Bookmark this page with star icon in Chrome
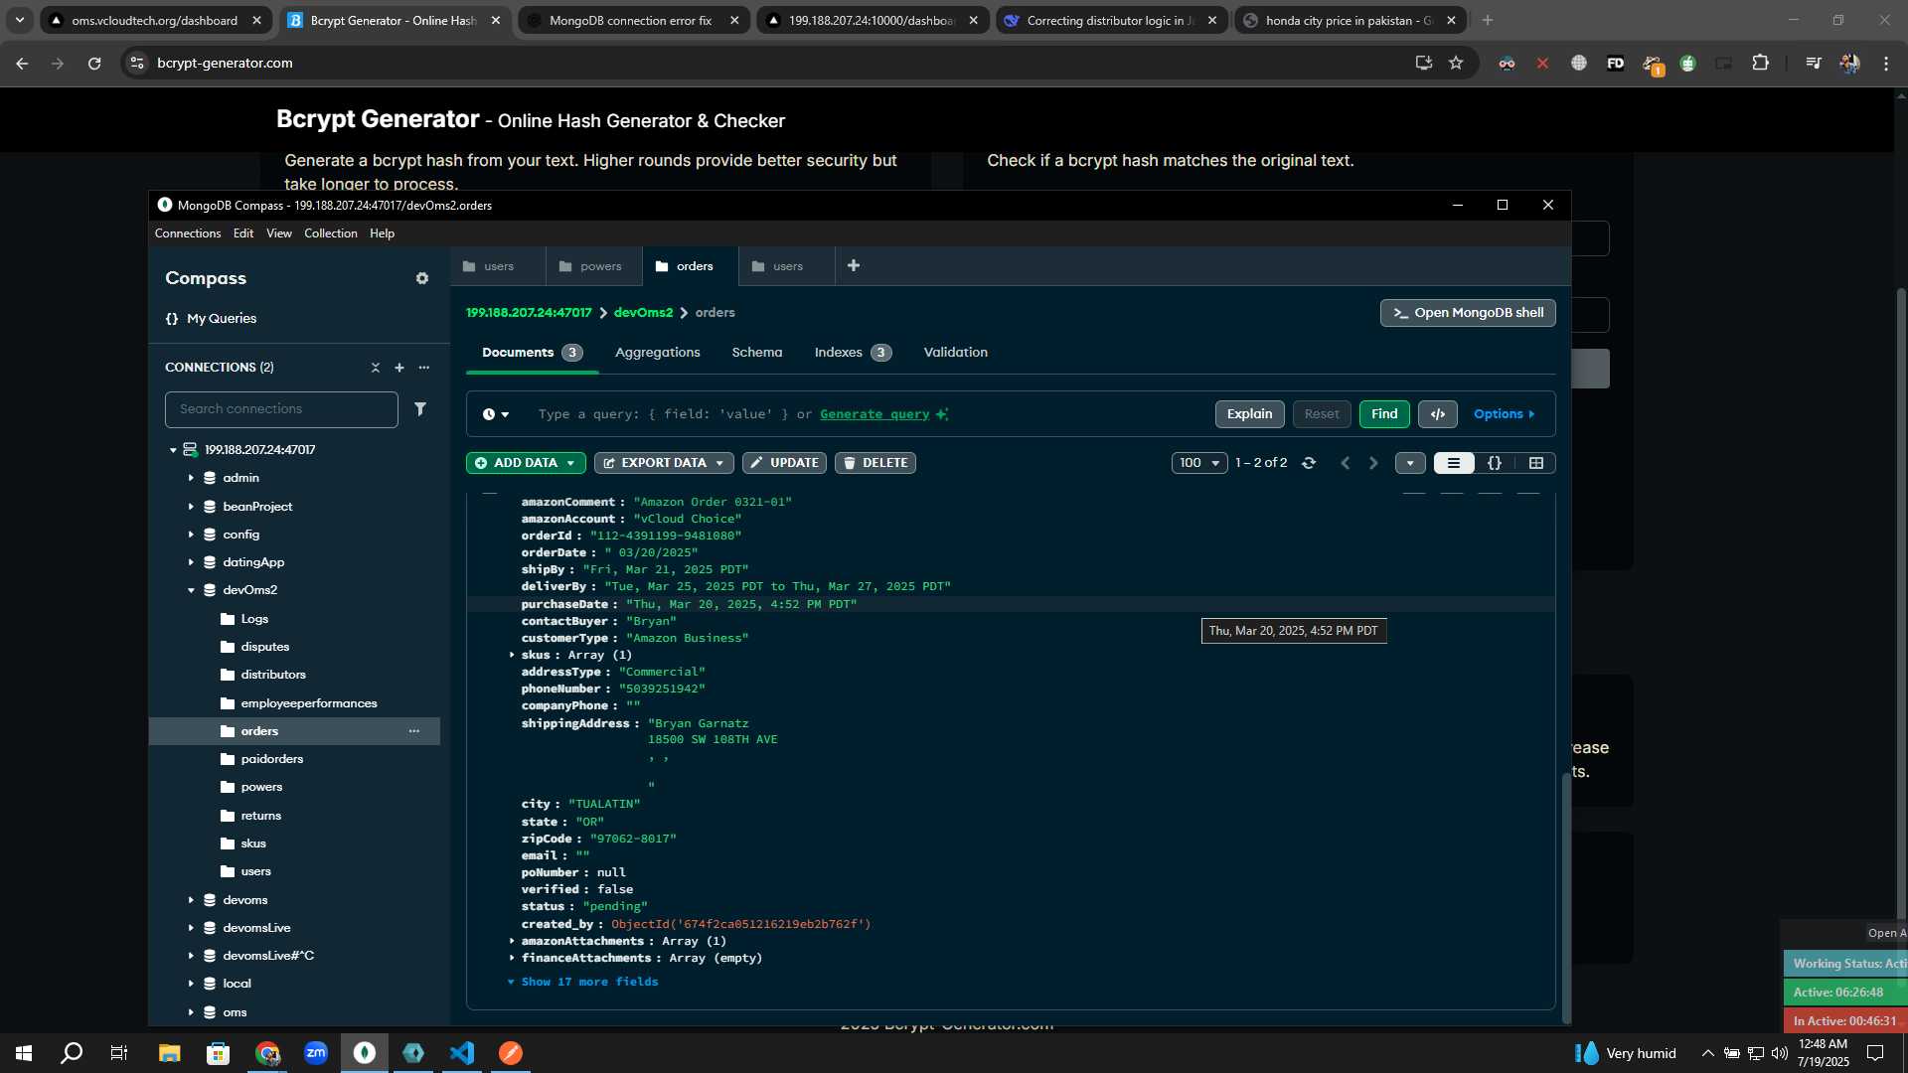This screenshot has height=1073, width=1908. [x=1456, y=63]
